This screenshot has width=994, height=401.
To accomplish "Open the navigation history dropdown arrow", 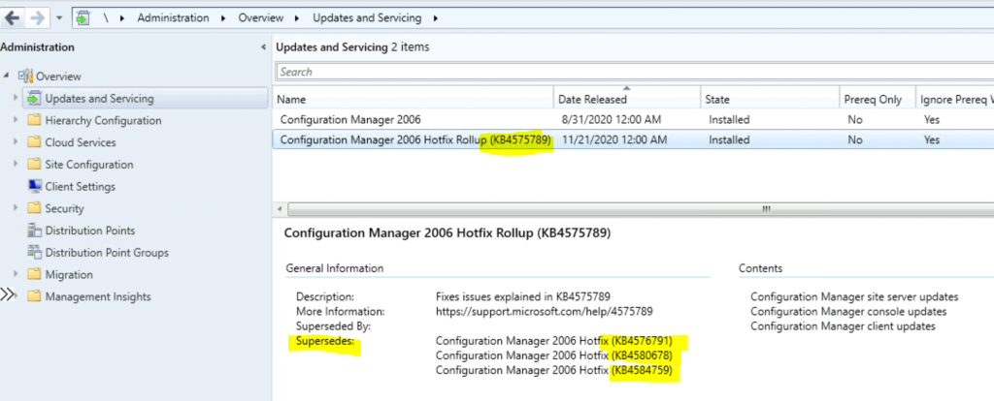I will [x=59, y=17].
